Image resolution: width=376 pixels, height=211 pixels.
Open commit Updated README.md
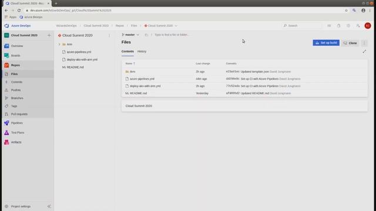[254, 93]
